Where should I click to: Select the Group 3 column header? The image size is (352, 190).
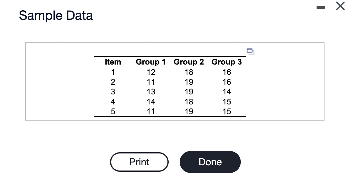point(226,62)
